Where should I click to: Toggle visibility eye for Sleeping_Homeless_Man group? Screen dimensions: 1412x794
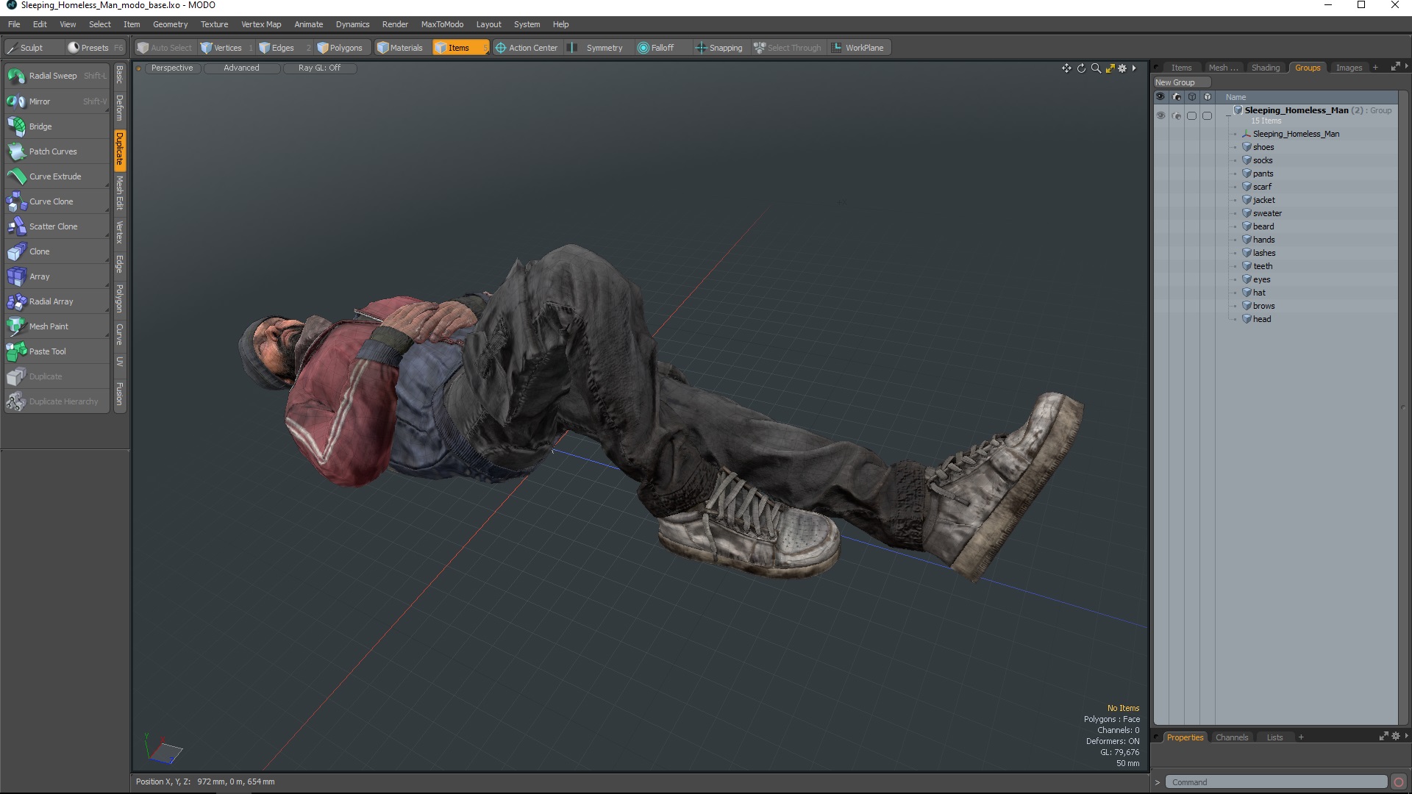pyautogui.click(x=1160, y=115)
